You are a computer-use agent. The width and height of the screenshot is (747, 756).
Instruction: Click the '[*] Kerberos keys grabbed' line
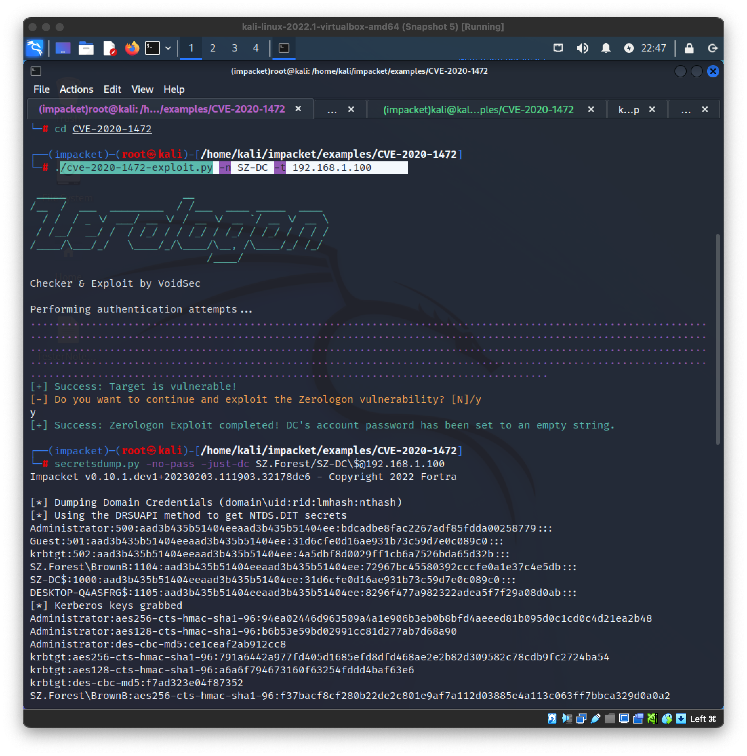[106, 605]
